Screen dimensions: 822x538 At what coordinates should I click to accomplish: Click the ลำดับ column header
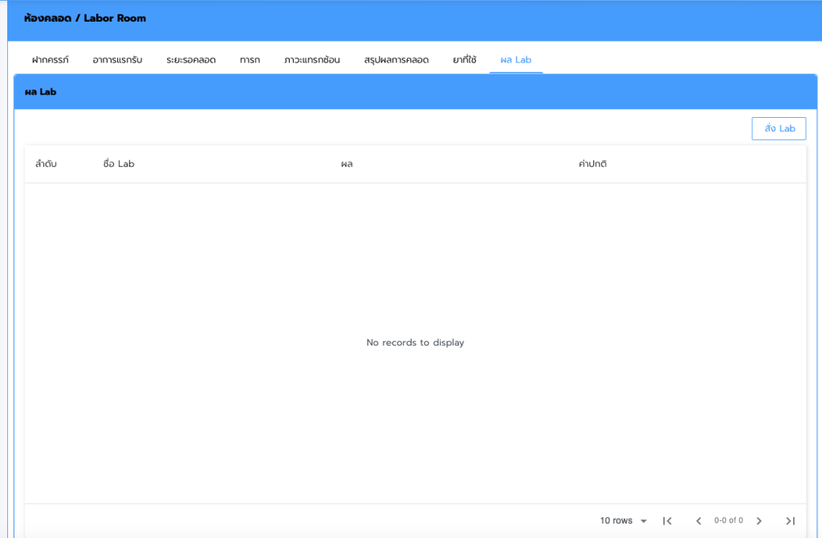coord(46,164)
